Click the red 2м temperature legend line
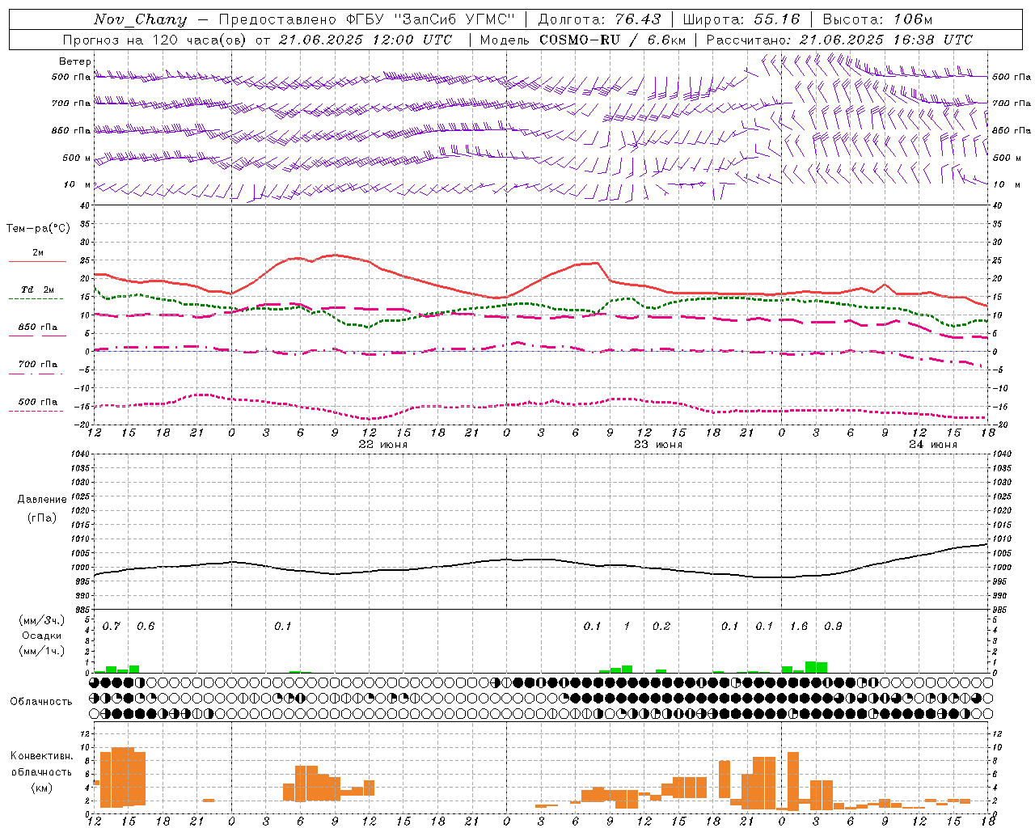This screenshot has width=1035, height=828. click(37, 261)
